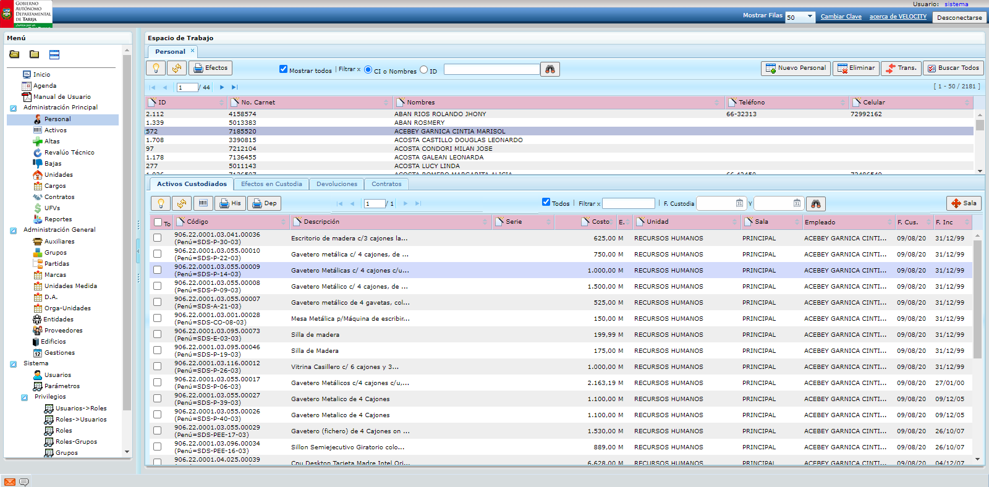Click the Trans. button
The width and height of the screenshot is (989, 487).
(x=901, y=68)
